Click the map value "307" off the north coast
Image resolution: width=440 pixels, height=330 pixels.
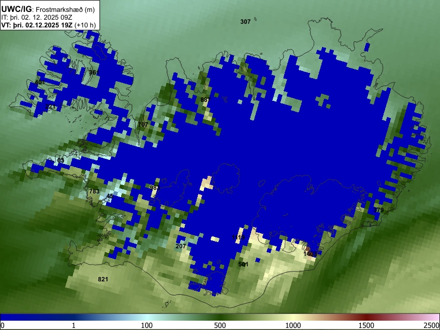[245, 22]
